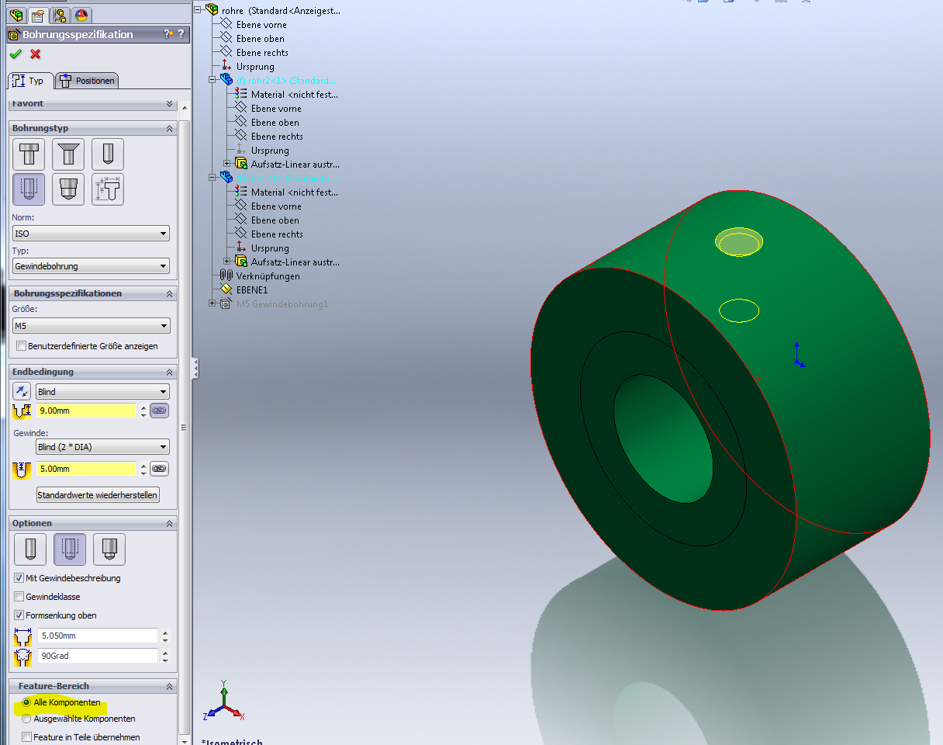Uncheck Formsenkung oben

[19, 615]
